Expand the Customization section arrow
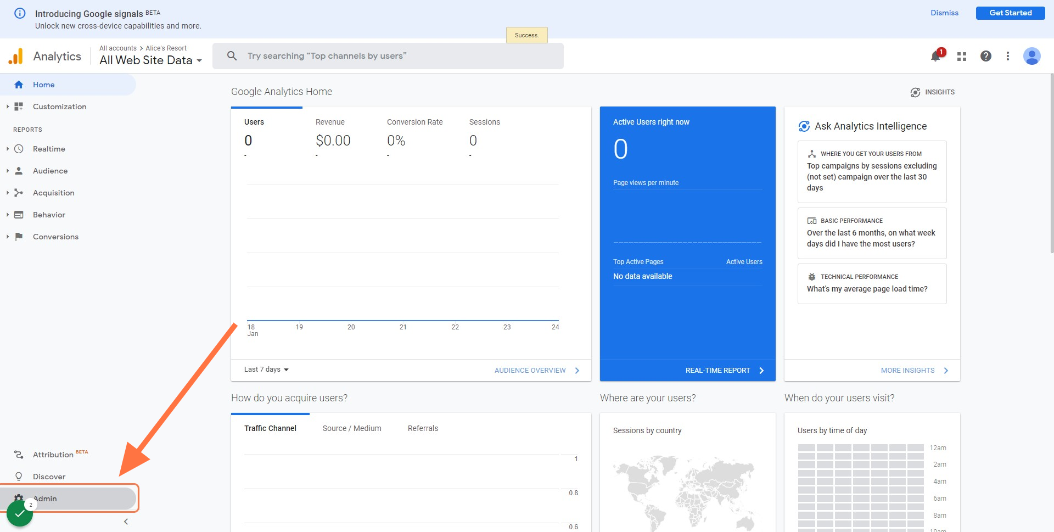Viewport: 1054px width, 532px height. point(8,107)
